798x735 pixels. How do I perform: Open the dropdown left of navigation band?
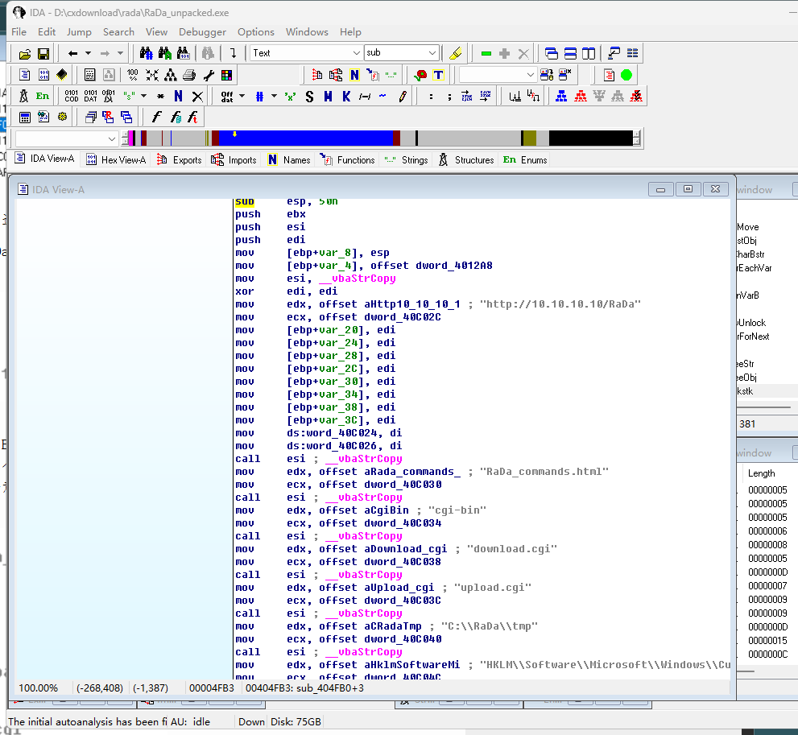112,138
